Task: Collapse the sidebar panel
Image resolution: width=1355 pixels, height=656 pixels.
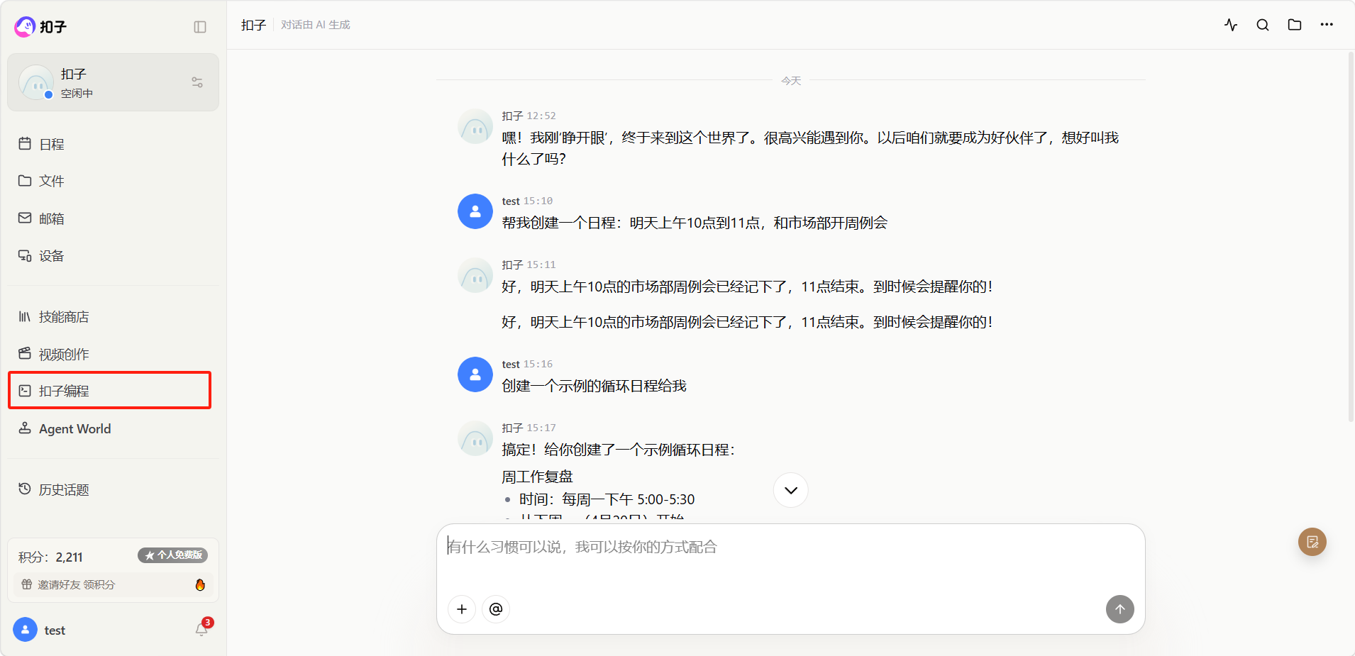Action: pos(200,27)
